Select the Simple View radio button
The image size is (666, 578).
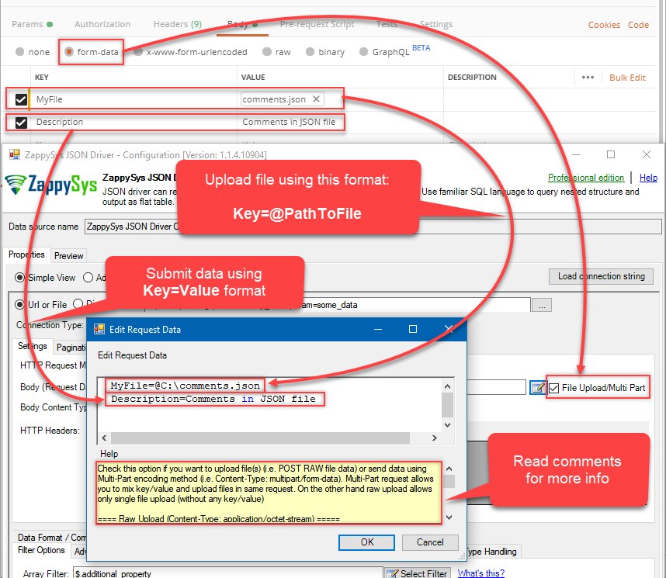tap(19, 278)
